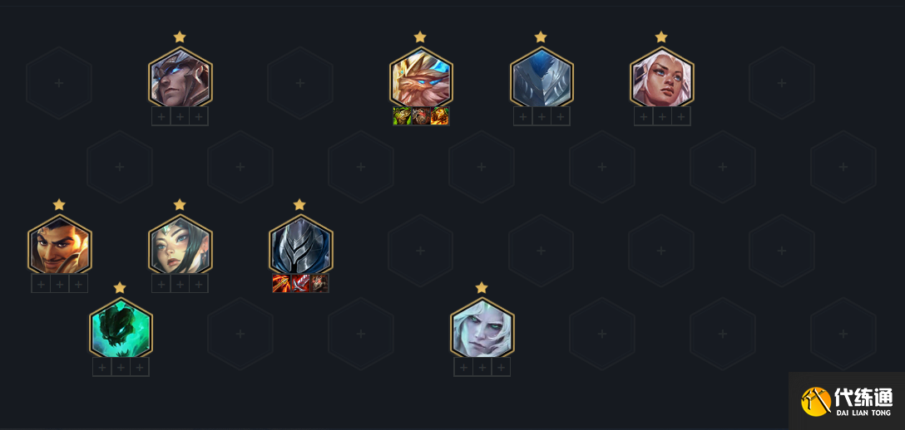Click Ornn's green first item icon
The image size is (905, 430).
pyautogui.click(x=403, y=116)
